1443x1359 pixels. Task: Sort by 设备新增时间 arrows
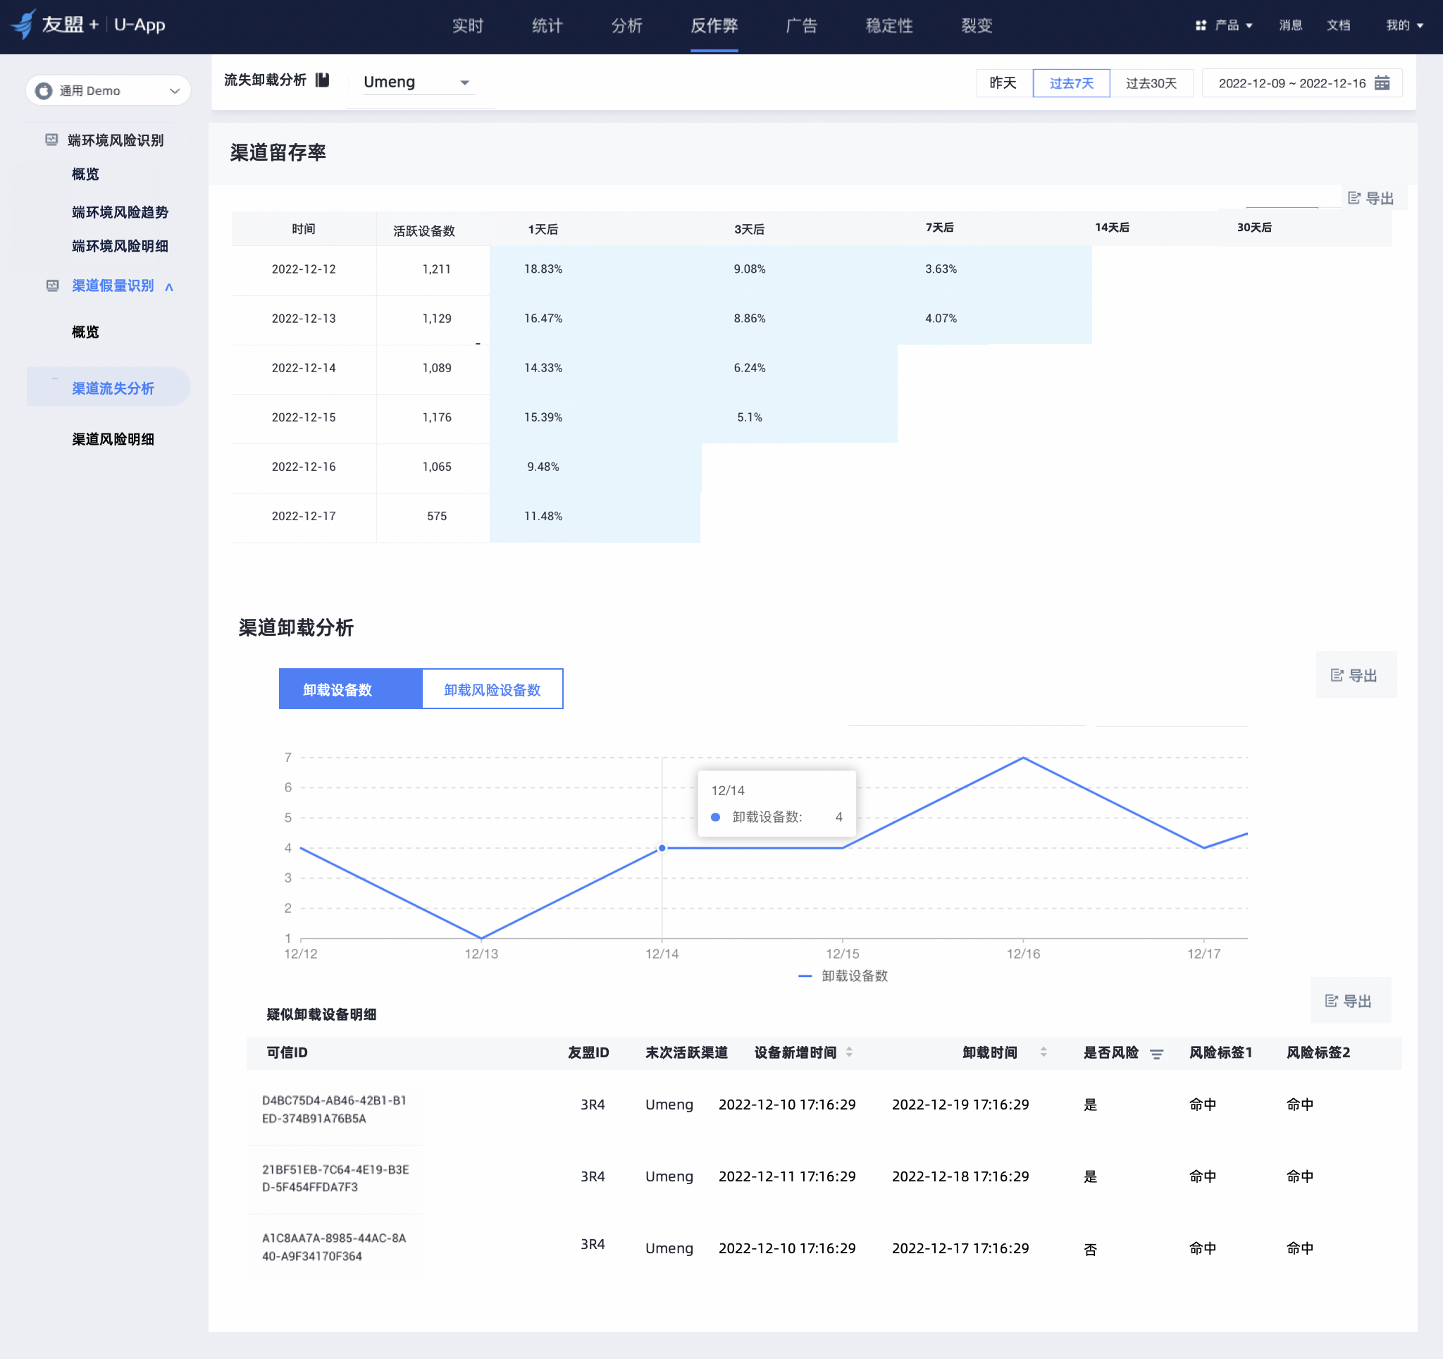pos(849,1052)
